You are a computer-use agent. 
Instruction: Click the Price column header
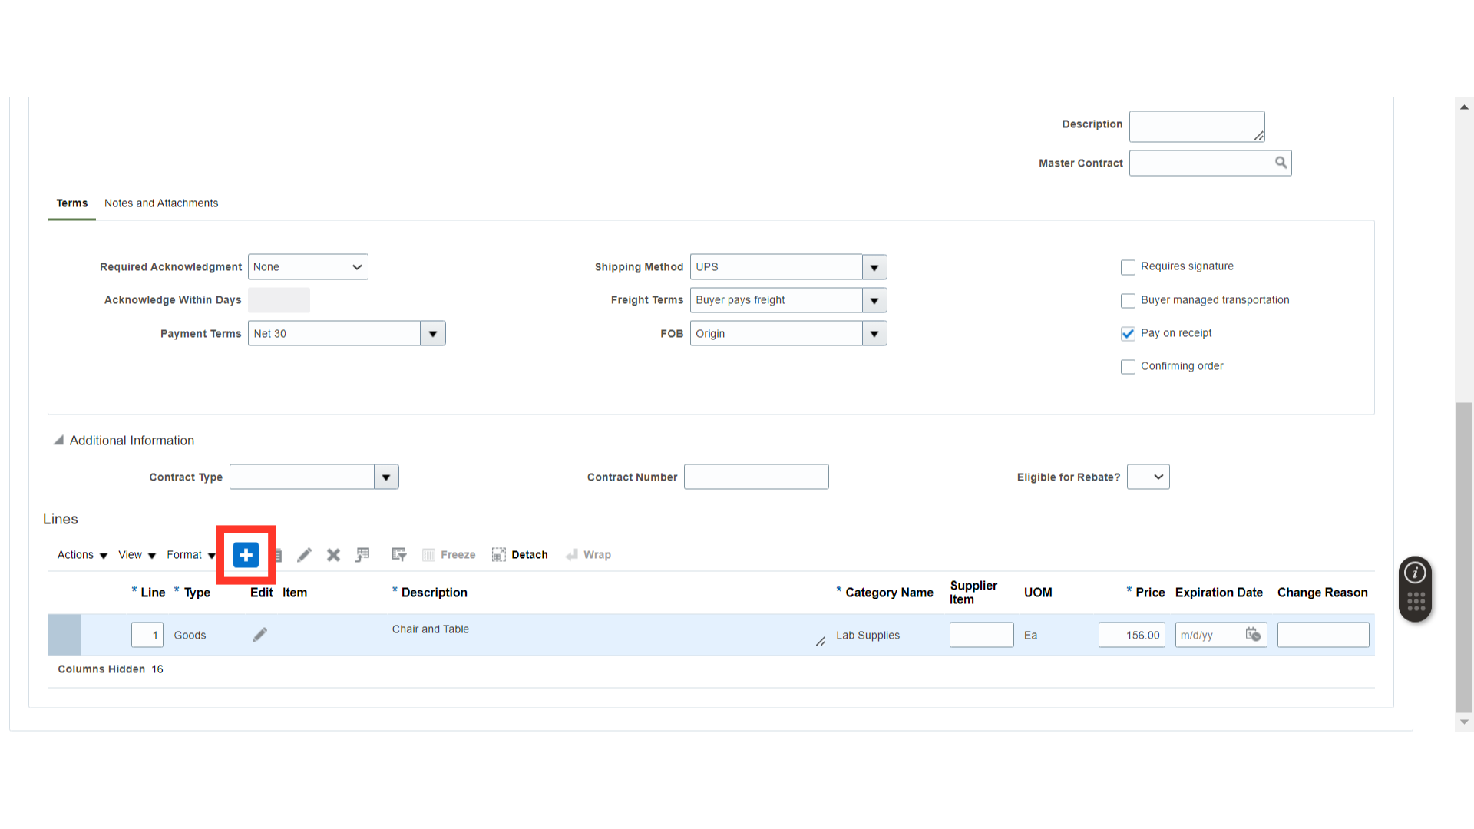1150,593
